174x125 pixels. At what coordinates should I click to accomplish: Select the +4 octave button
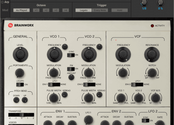(x=66, y=10)
